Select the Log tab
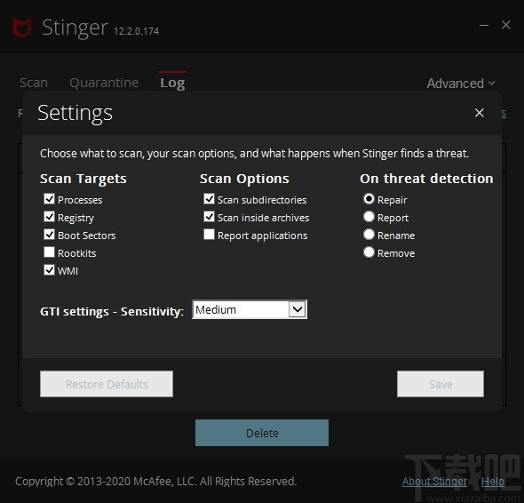 click(172, 83)
